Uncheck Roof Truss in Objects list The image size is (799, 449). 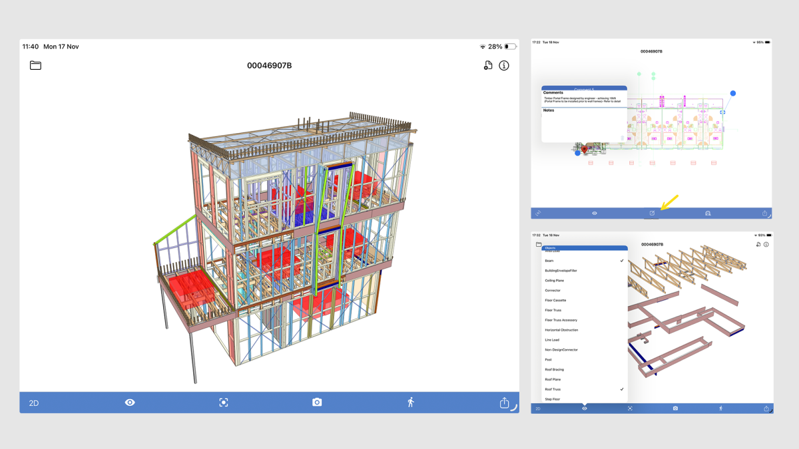(585, 389)
